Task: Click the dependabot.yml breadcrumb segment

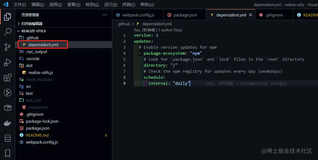Action: coord(157,24)
